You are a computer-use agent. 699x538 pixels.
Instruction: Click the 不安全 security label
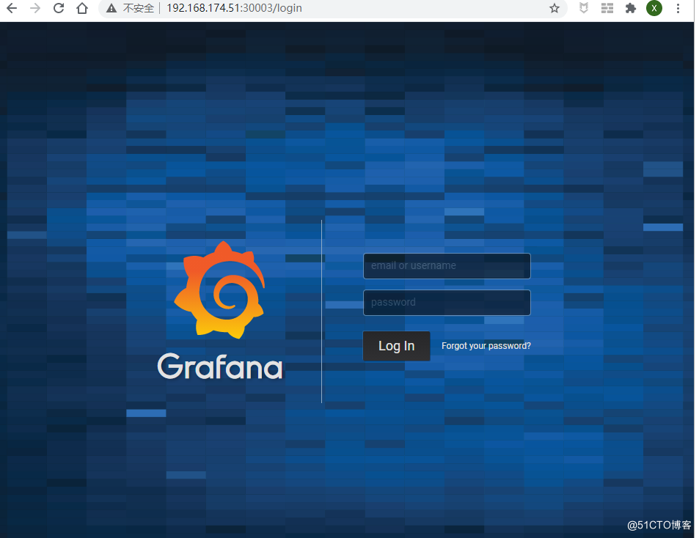click(138, 8)
